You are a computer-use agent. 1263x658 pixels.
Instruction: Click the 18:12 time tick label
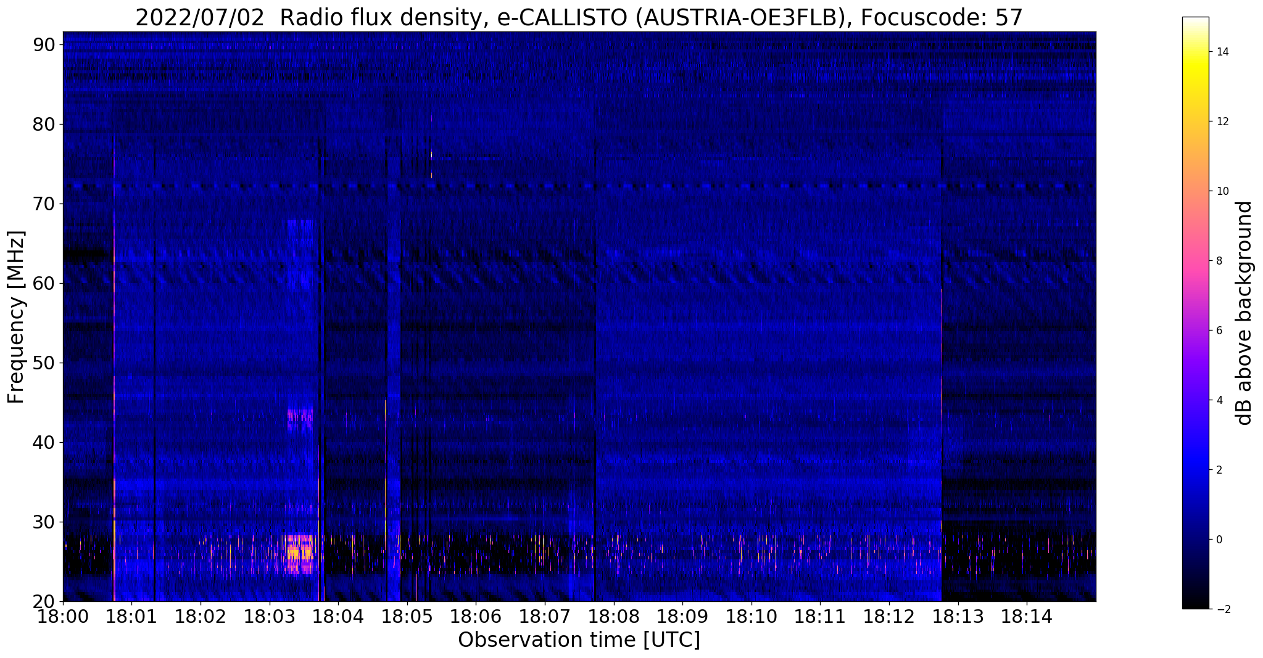(x=889, y=617)
